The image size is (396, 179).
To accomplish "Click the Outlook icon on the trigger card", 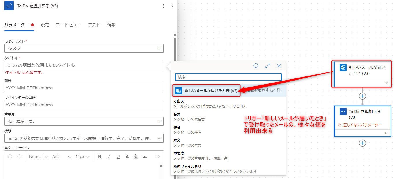I will coord(343,67).
